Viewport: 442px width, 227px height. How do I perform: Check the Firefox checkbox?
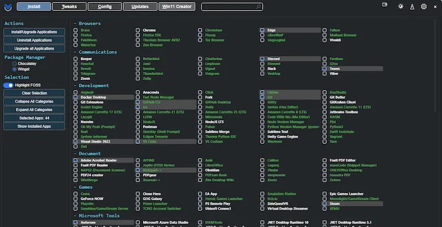click(76, 35)
